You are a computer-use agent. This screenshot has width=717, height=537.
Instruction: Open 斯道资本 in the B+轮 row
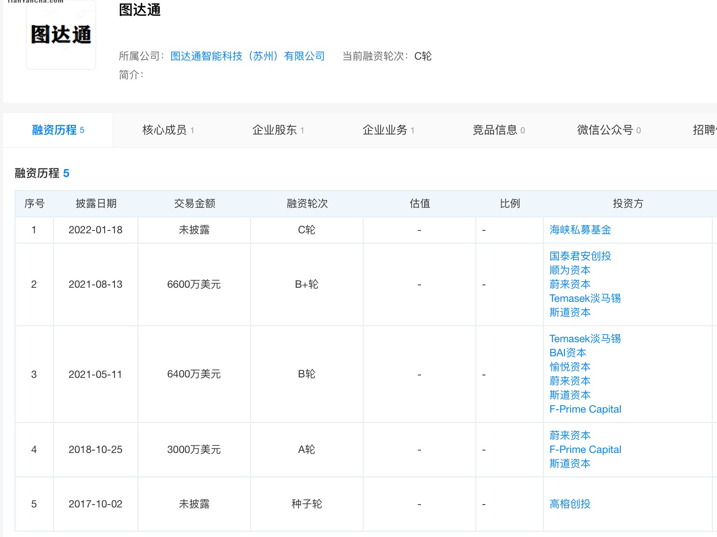[x=570, y=313]
